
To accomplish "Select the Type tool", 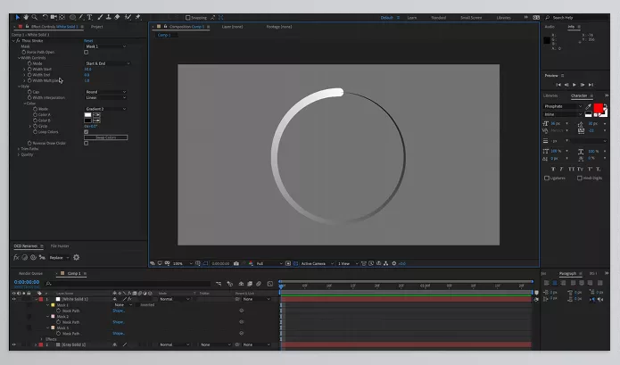I will pos(89,17).
